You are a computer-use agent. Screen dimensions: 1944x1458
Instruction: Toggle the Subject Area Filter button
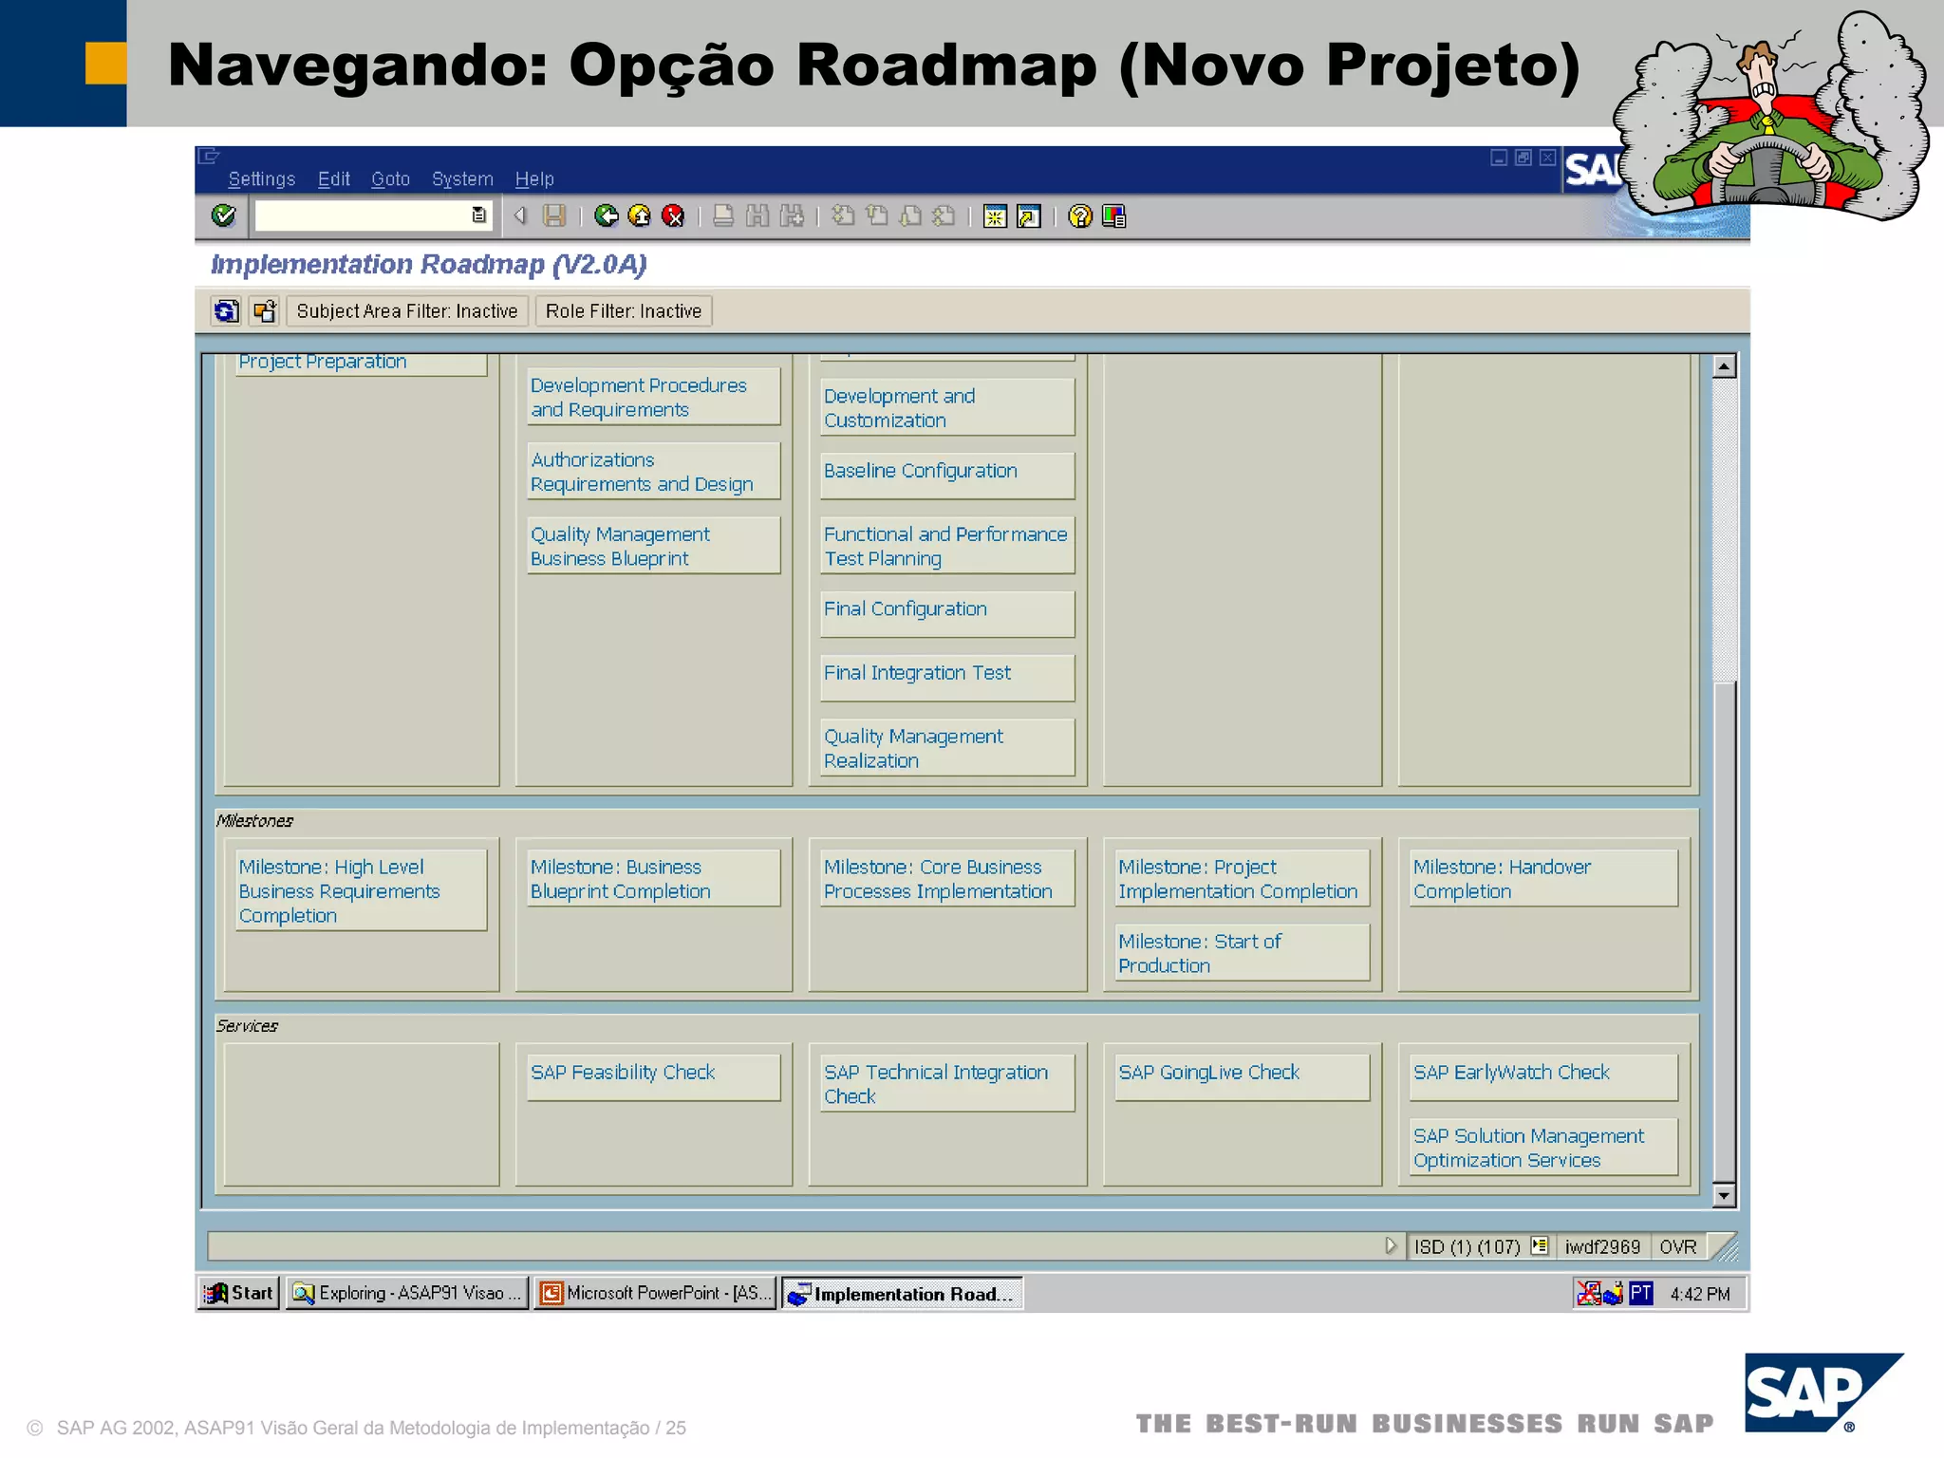pos(407,311)
